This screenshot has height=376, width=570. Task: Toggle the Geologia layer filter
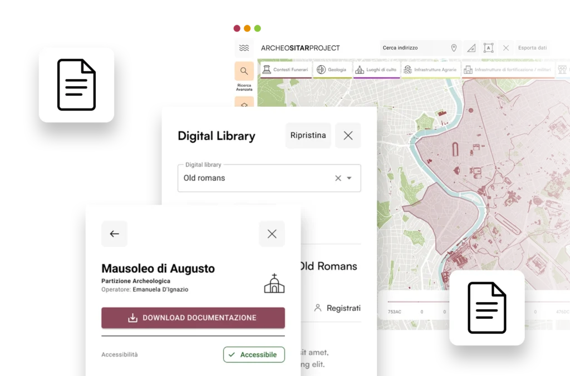[332, 70]
